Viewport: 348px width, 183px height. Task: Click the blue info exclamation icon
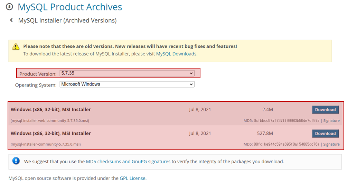(x=16, y=161)
